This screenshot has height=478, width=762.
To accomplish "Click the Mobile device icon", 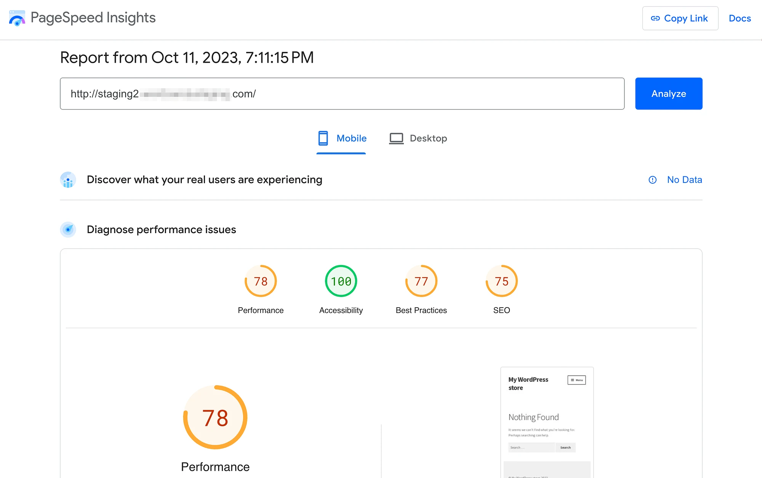I will tap(322, 138).
